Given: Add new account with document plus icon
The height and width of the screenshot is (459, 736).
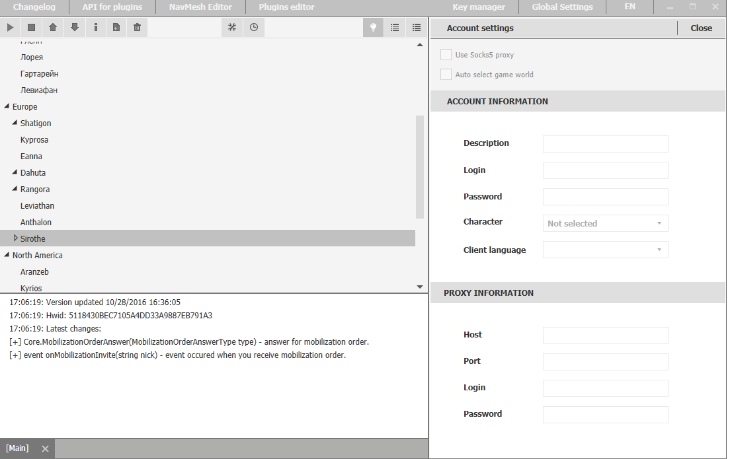Looking at the screenshot, I should point(116,28).
